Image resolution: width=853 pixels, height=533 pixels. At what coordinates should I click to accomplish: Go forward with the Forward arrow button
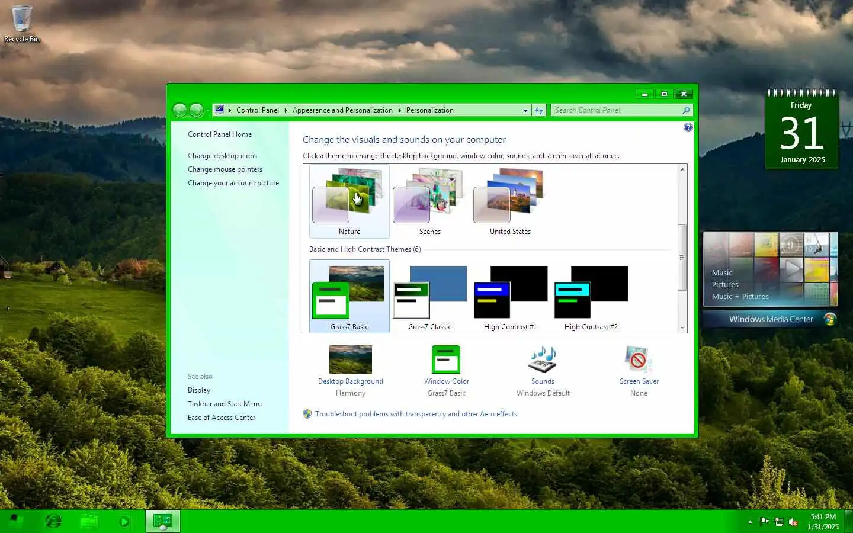pyautogui.click(x=196, y=110)
